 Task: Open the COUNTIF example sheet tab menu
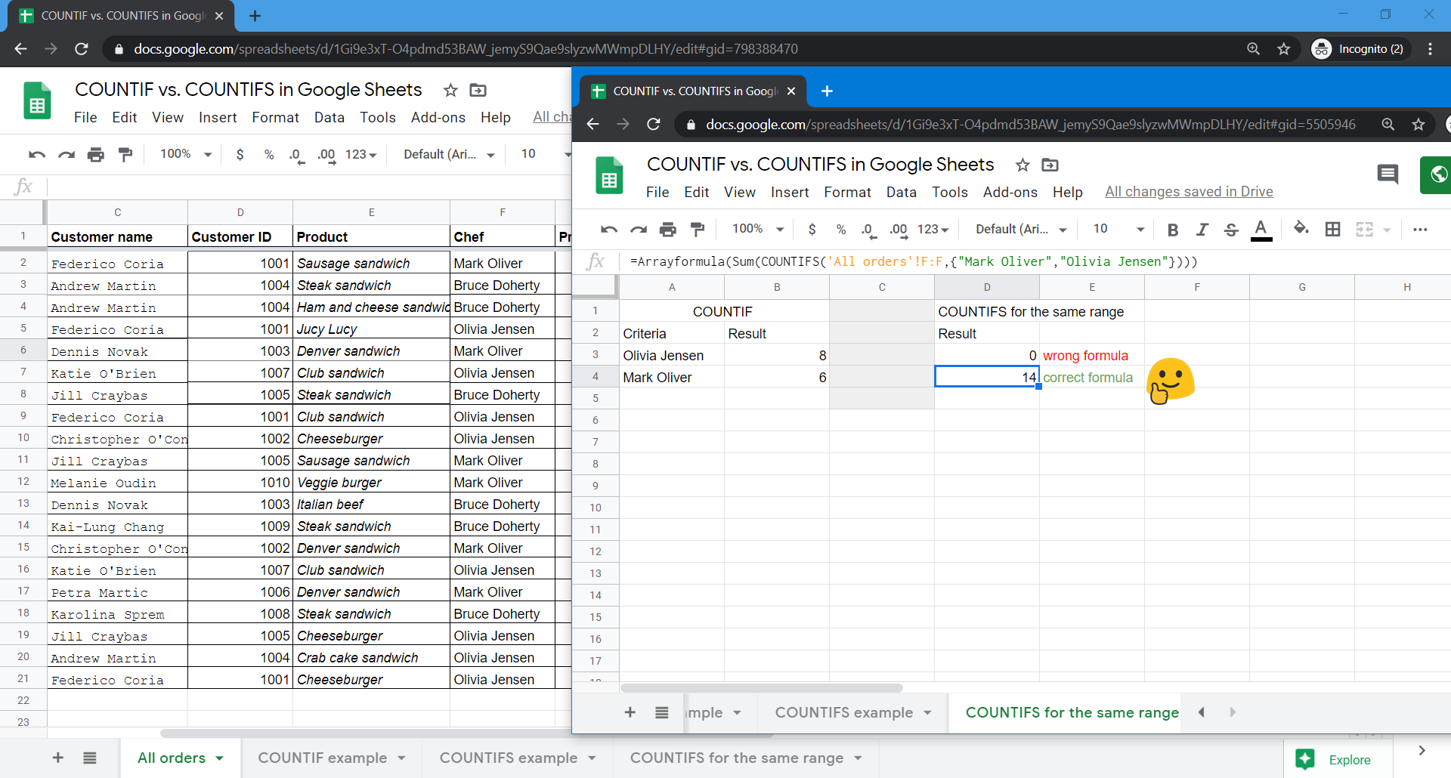[401, 758]
